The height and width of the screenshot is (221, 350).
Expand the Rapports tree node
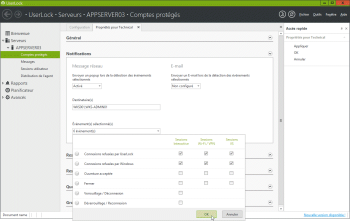point(3,83)
